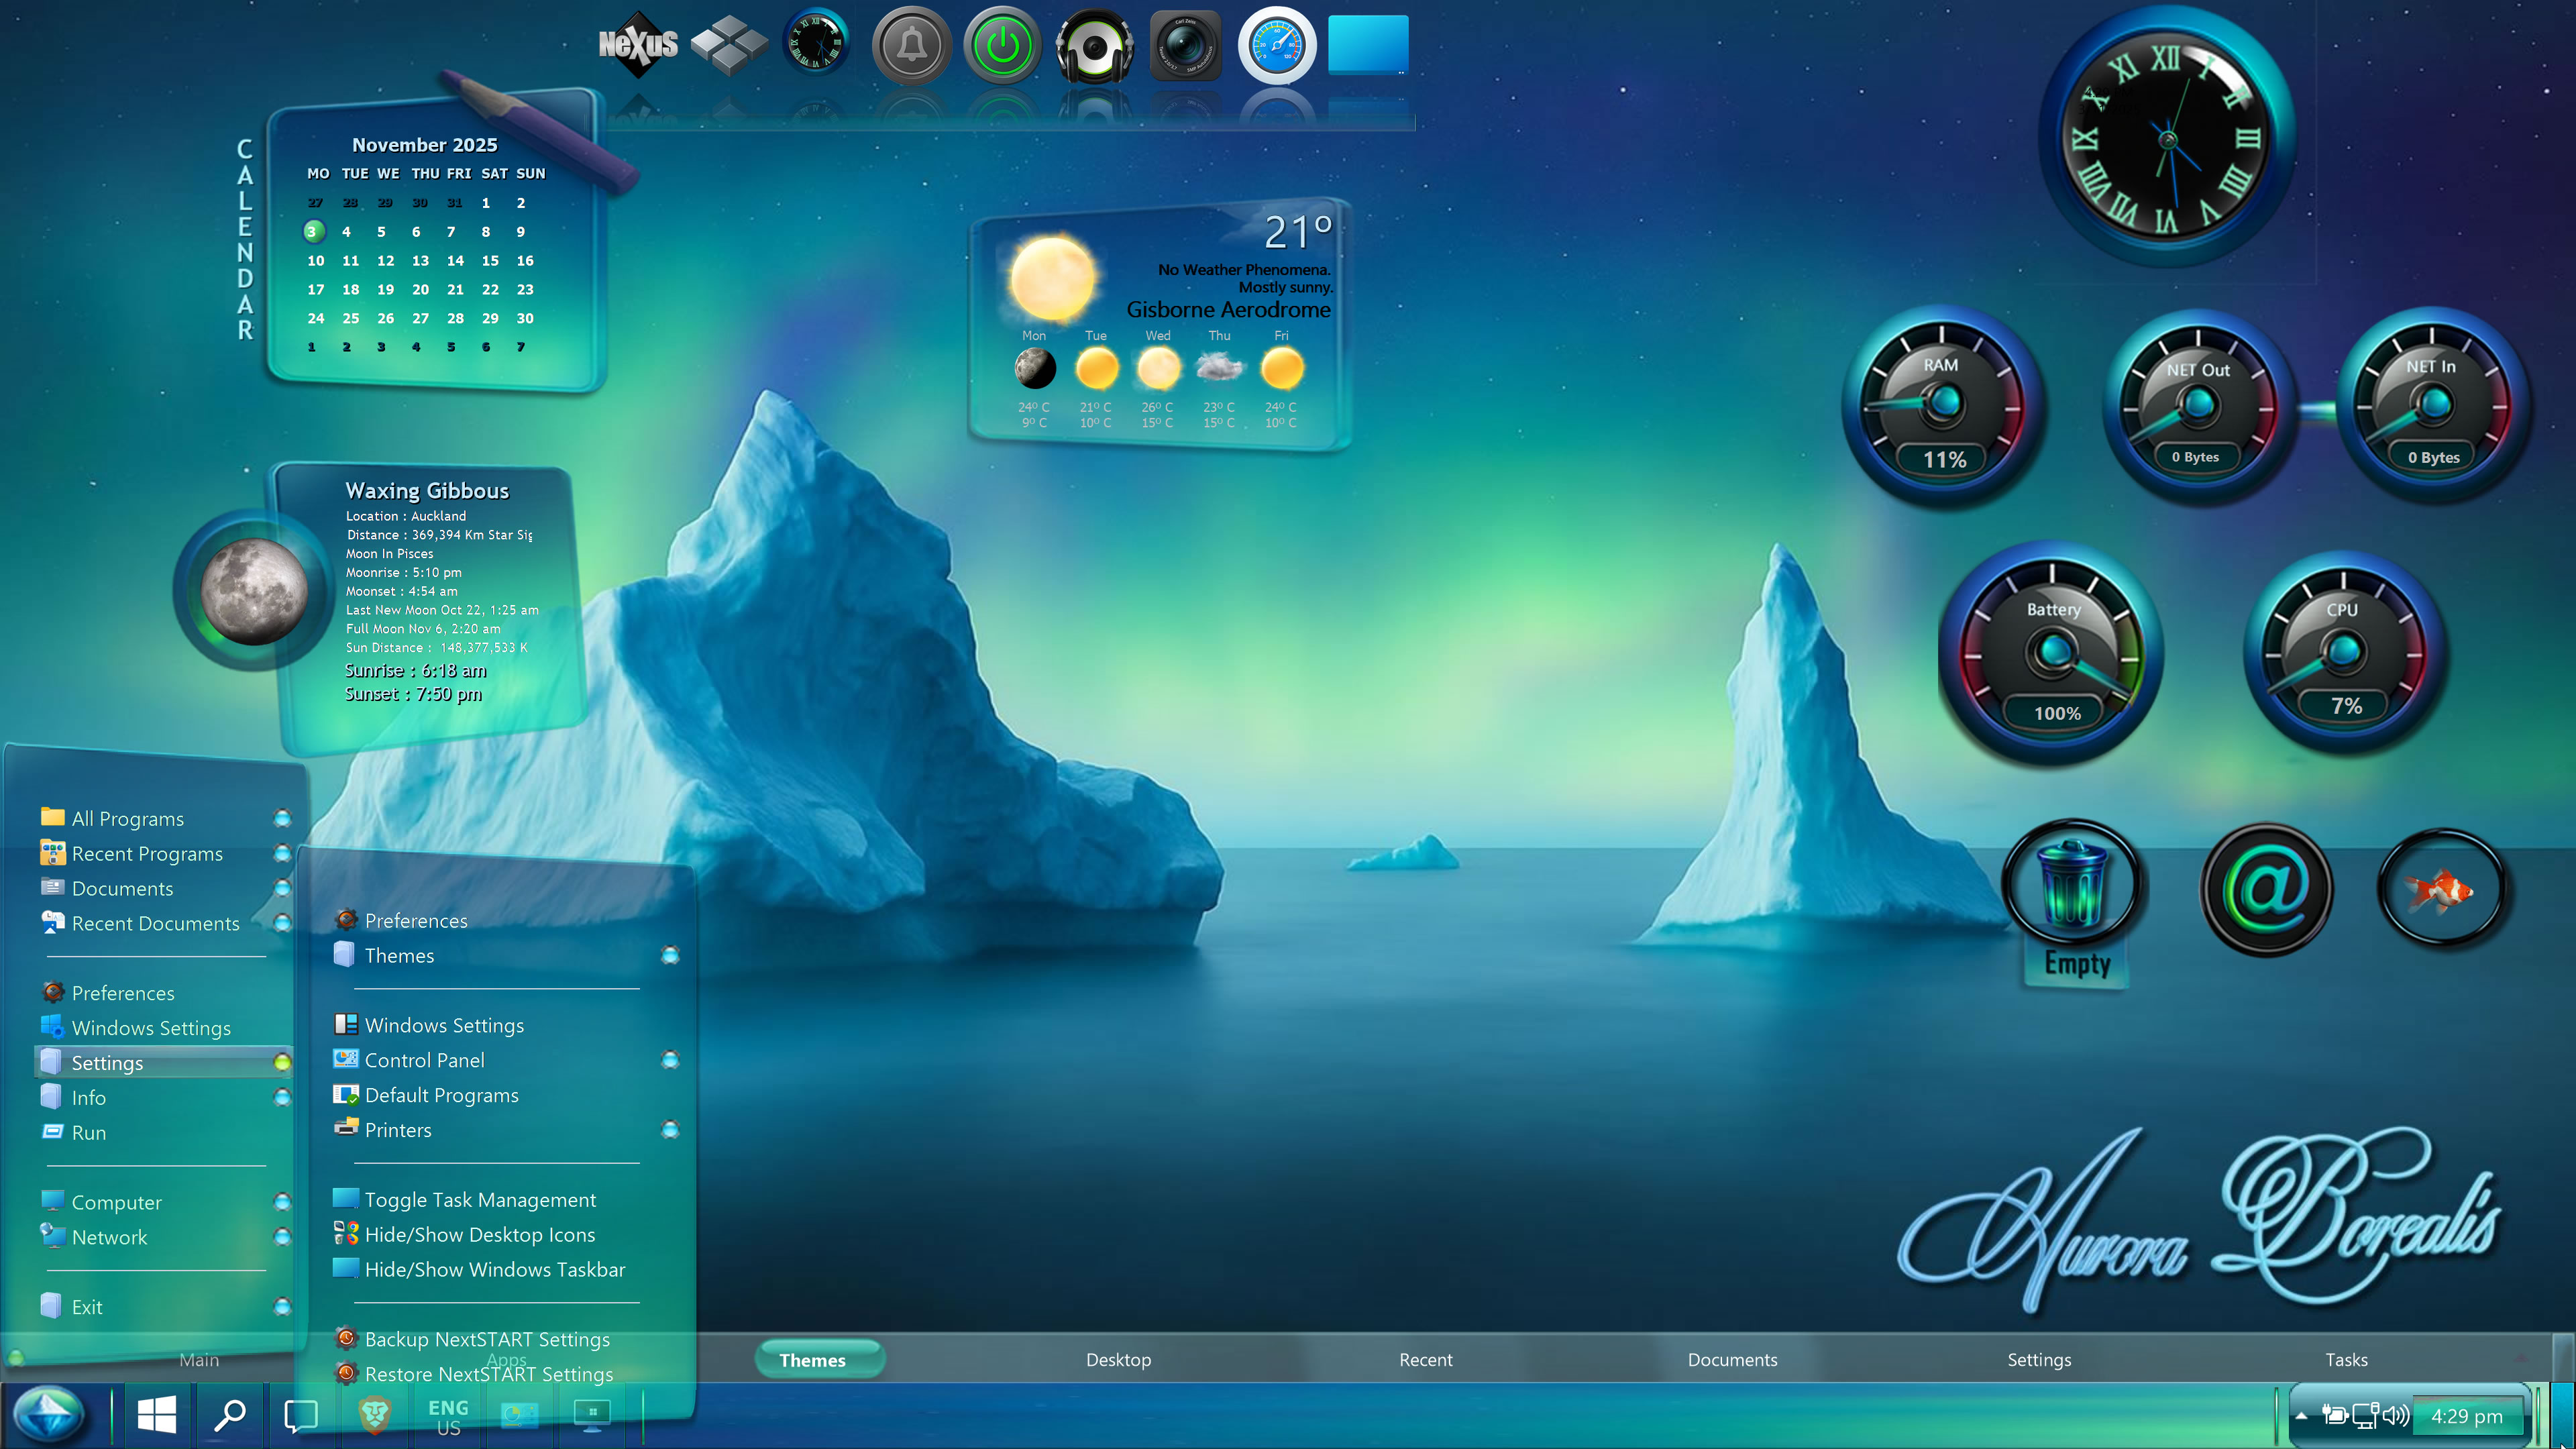Click the goldfish round desktop icon
Image resolution: width=2576 pixels, height=1449 pixels.
[x=2440, y=888]
